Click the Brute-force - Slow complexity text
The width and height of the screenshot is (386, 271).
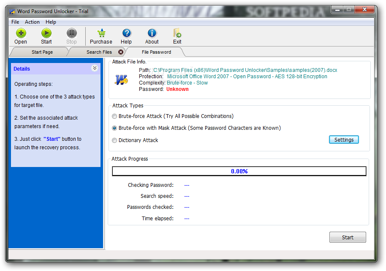click(x=188, y=83)
